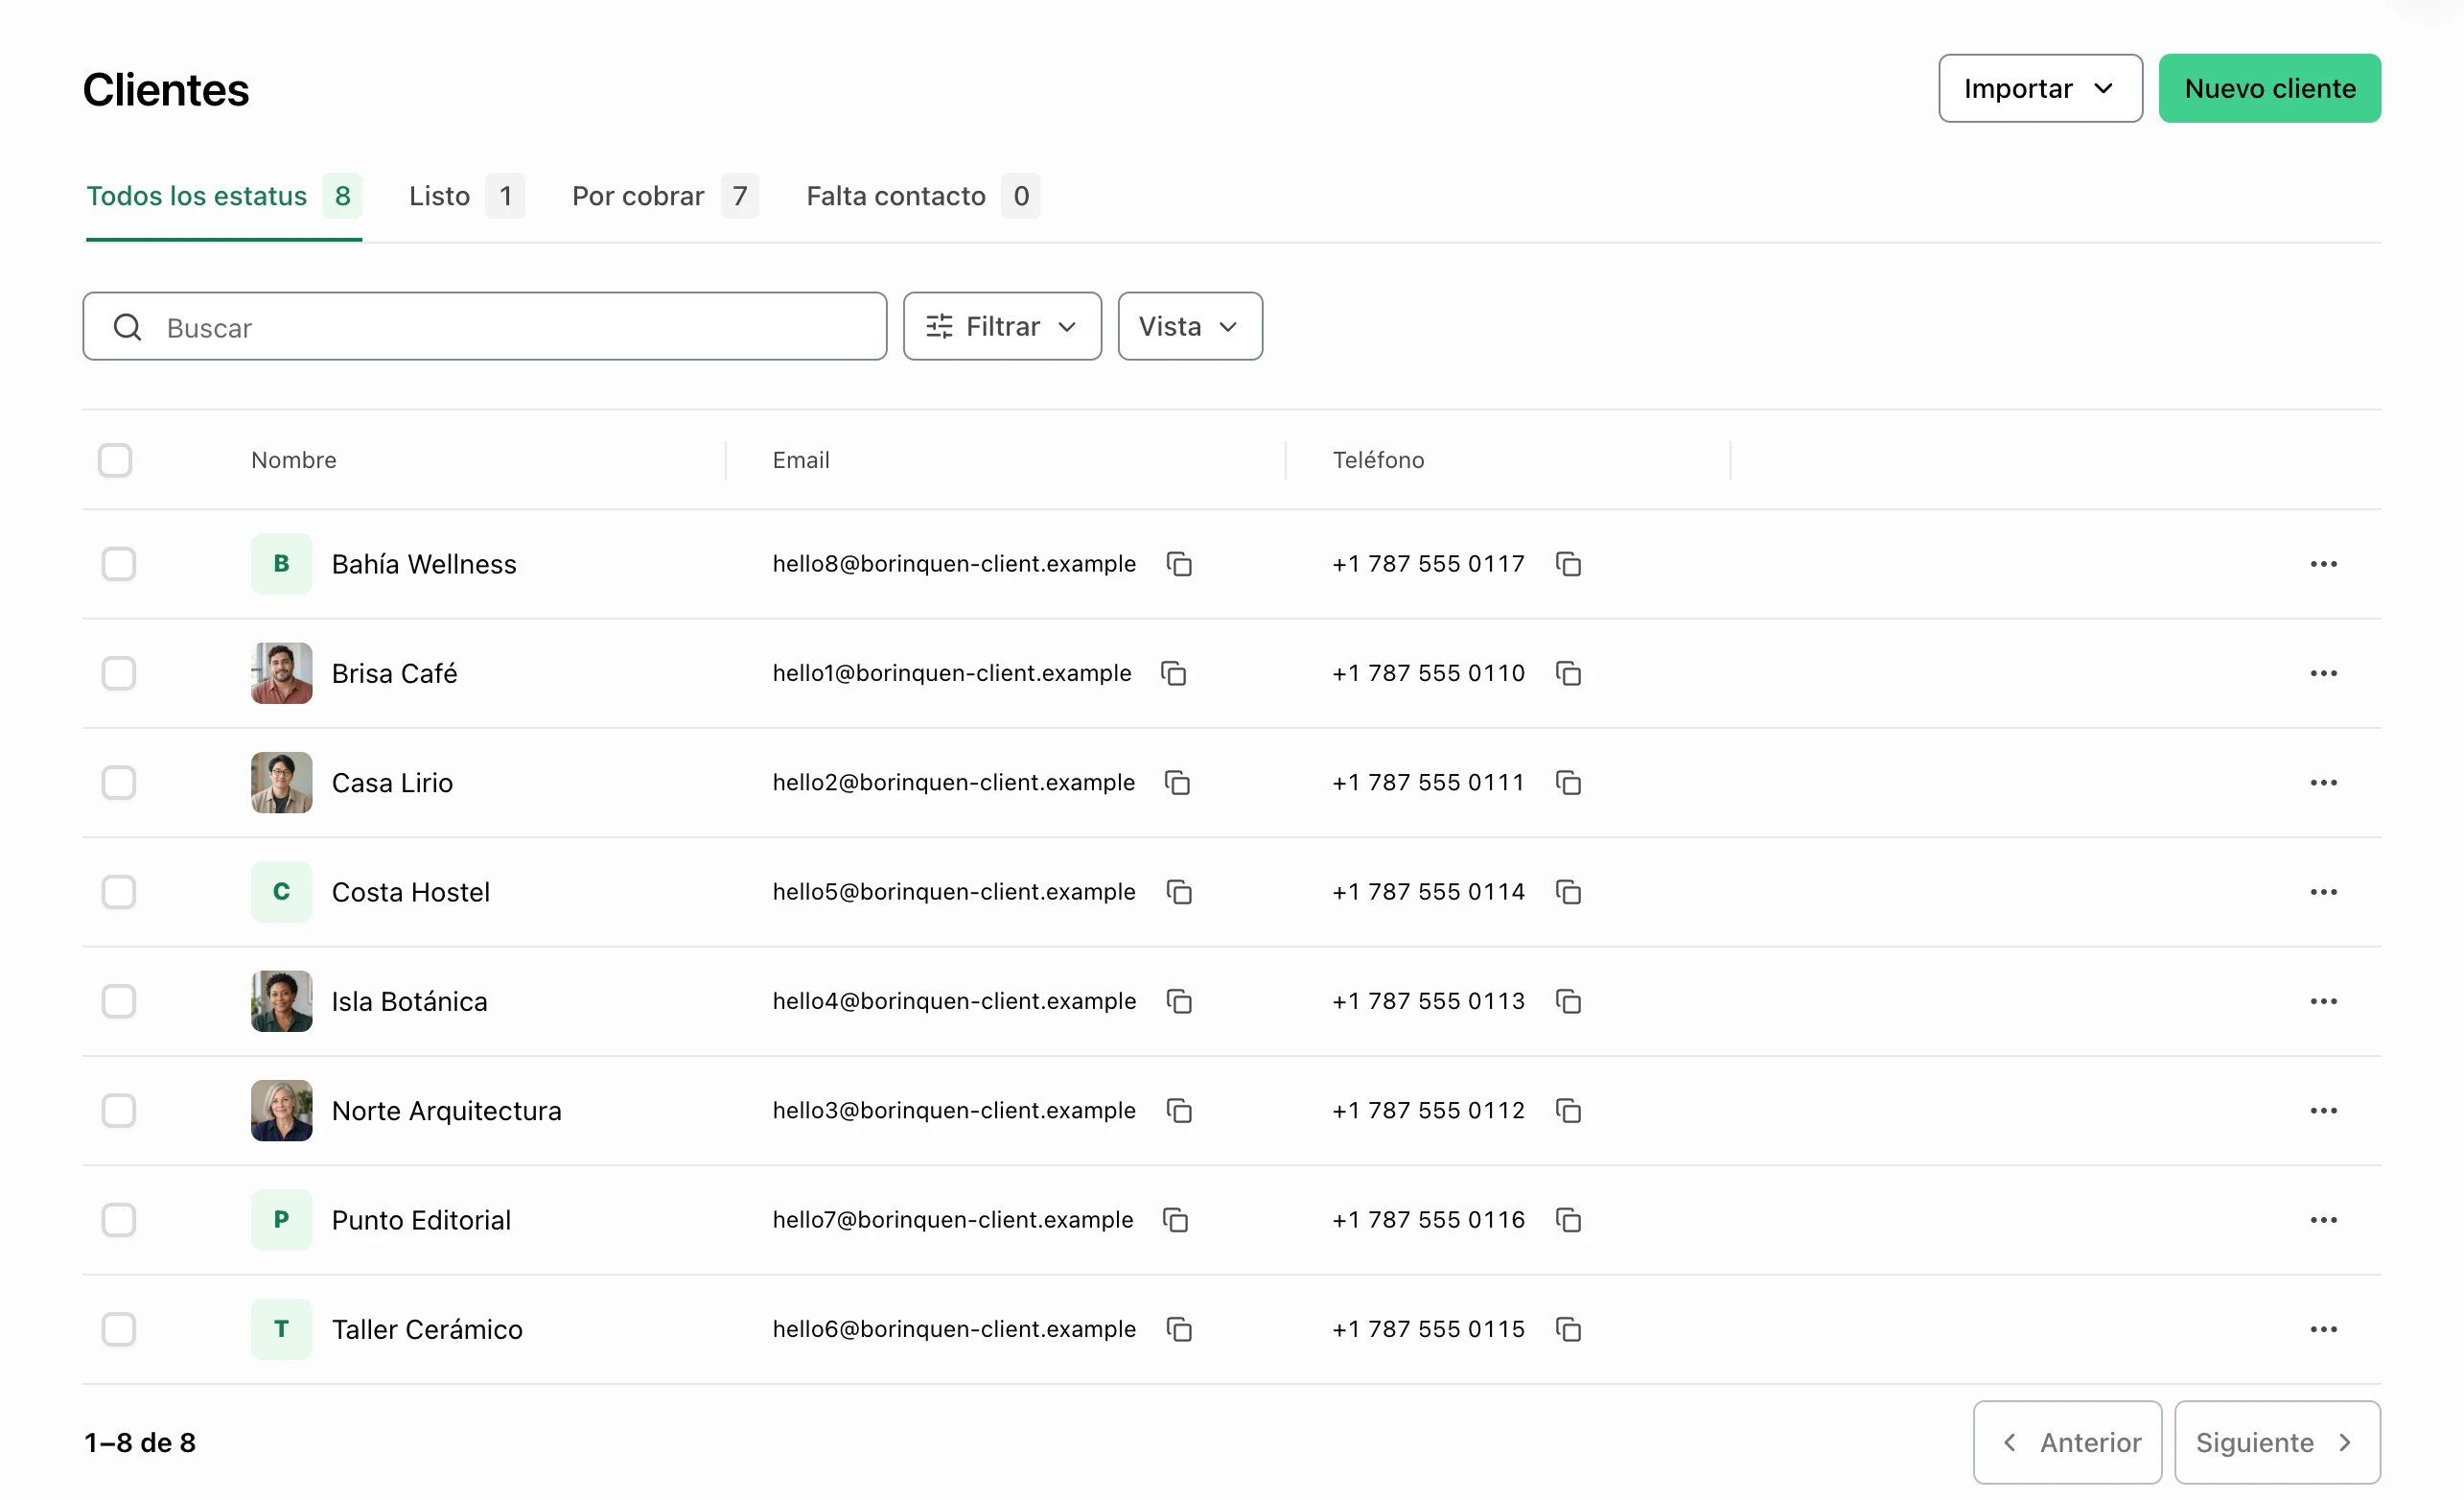Open the Vista dropdown
Viewport: 2464px width, 1500px height.
tap(1190, 326)
